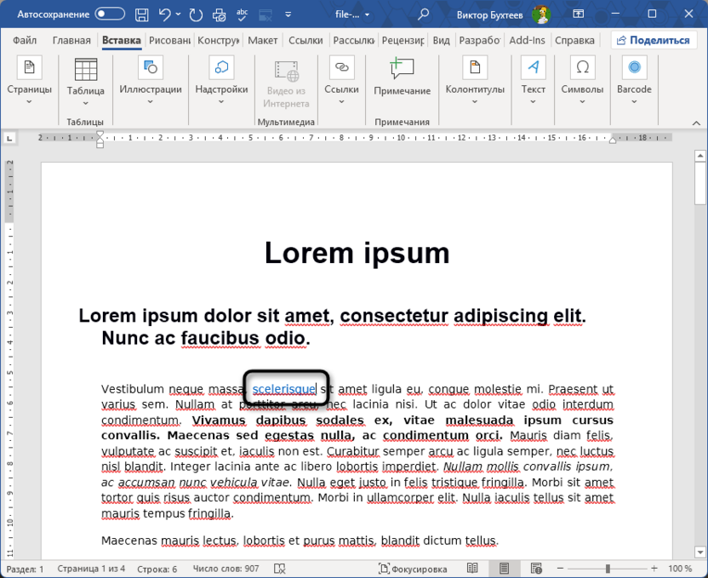Open the Ribbon Display Options icon
Screen dimensions: 708x578
579,14
